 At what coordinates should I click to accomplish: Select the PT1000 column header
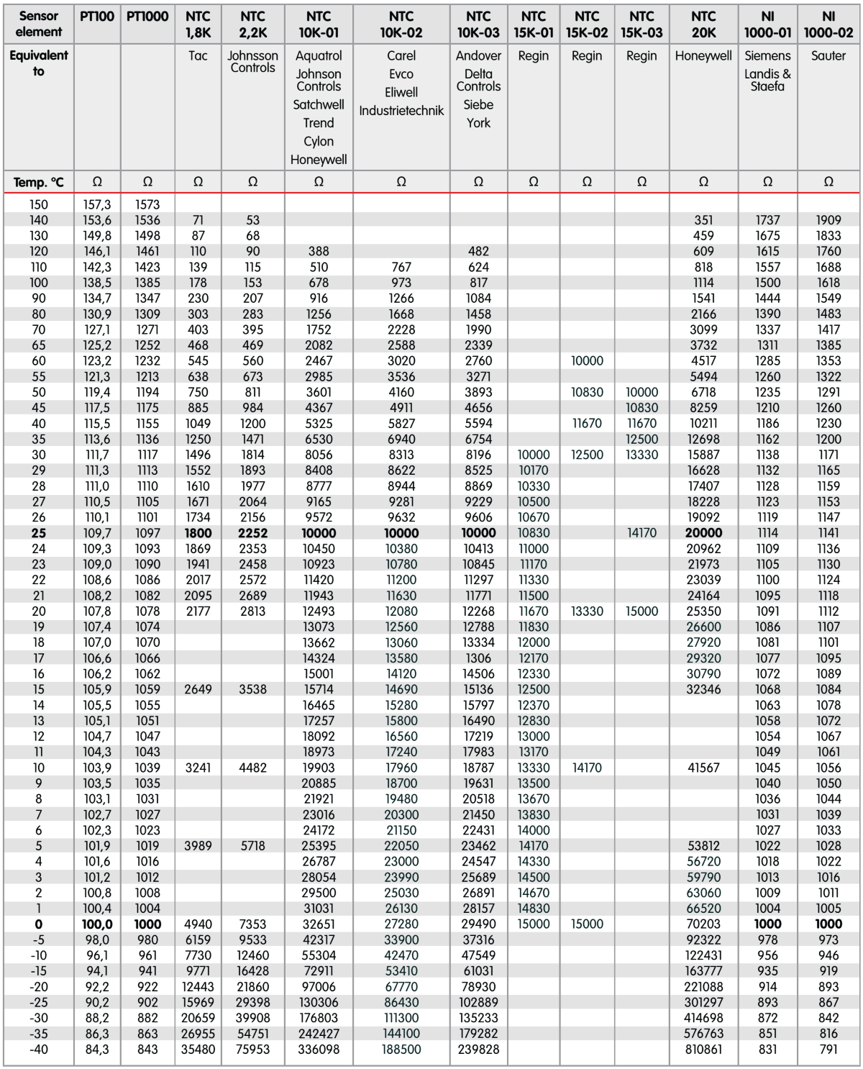(x=147, y=17)
